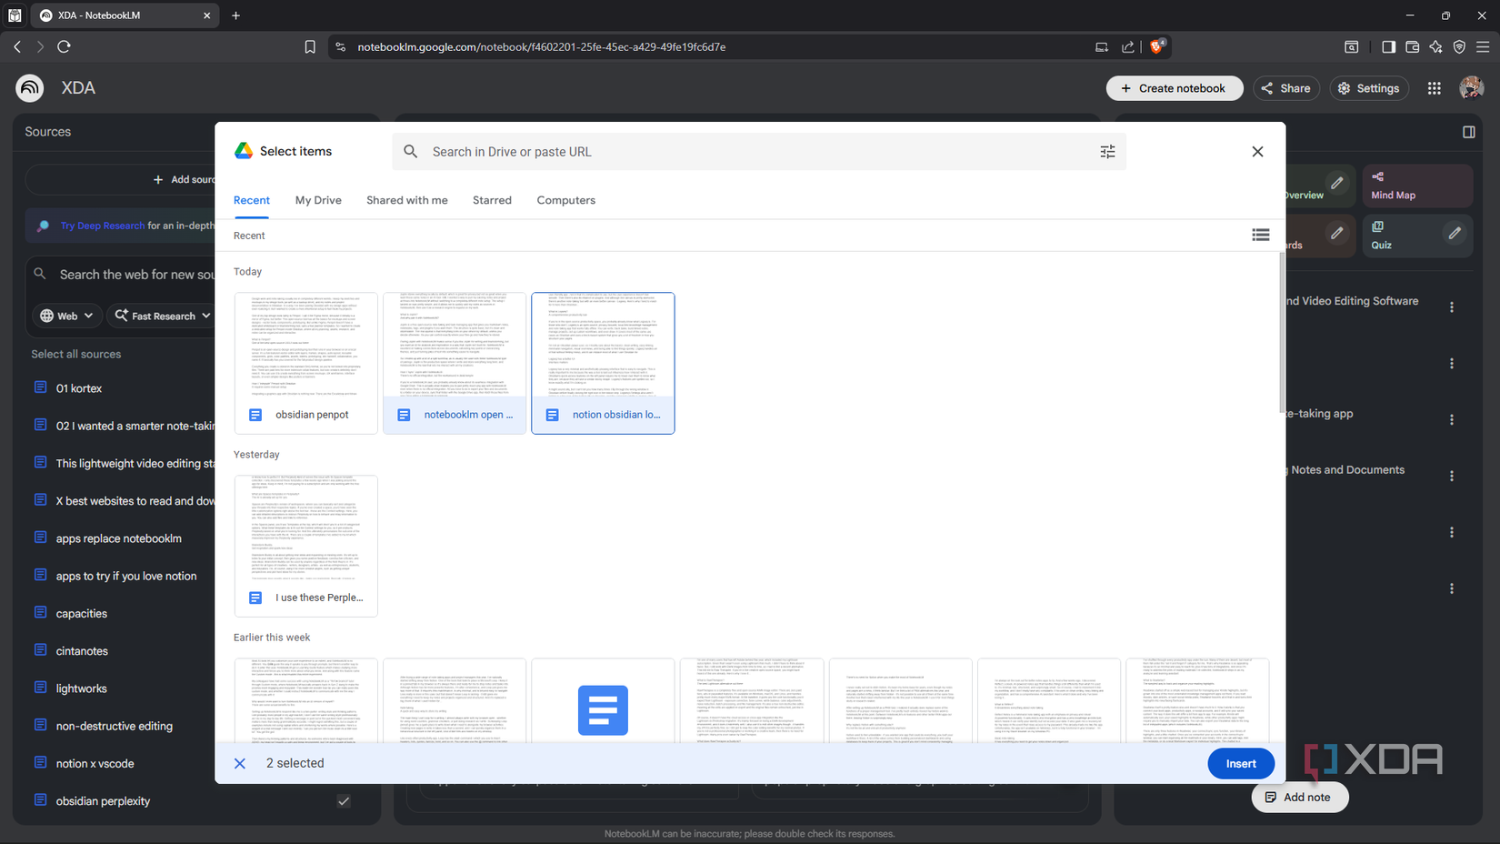Open search filter options in the Drive picker
Screen dimensions: 1500x844
[x=1107, y=151]
